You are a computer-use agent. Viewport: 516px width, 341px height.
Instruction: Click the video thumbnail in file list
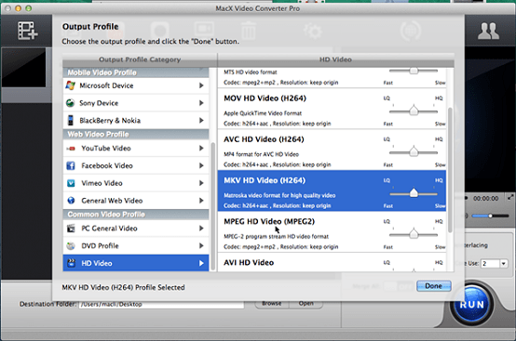(x=23, y=68)
